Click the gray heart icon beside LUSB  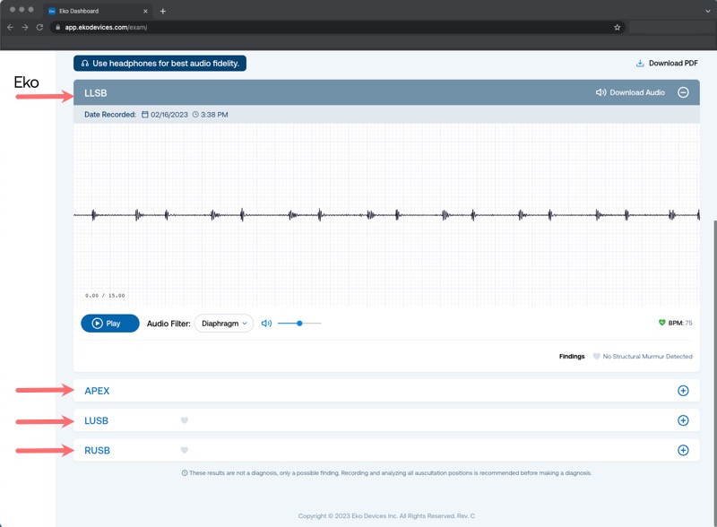click(185, 420)
